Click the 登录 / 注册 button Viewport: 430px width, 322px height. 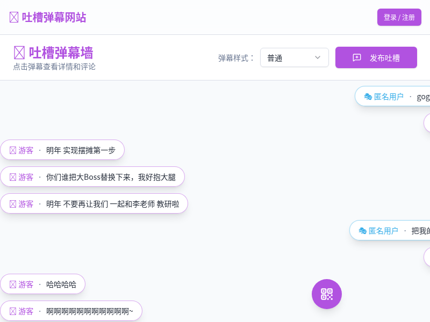tap(399, 17)
